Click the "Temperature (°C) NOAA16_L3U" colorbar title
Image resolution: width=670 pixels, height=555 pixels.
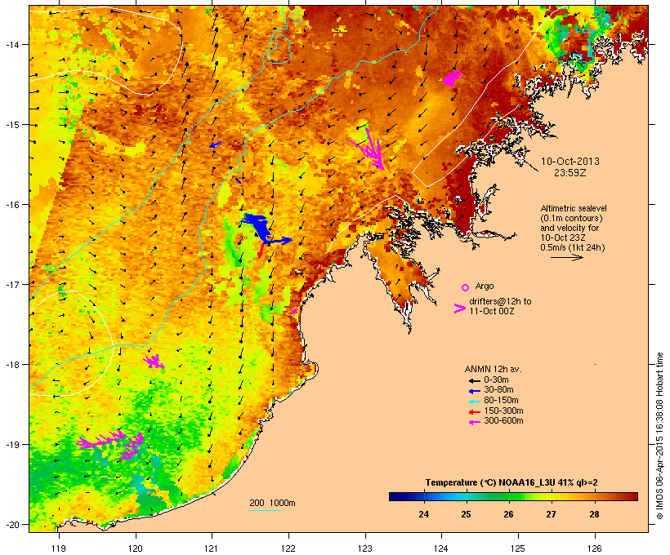tap(490, 482)
